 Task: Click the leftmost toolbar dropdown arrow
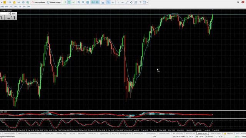tap(1, 2)
